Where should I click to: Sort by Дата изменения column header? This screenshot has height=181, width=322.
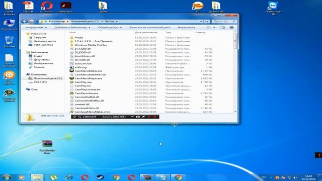pyautogui.click(x=146, y=32)
